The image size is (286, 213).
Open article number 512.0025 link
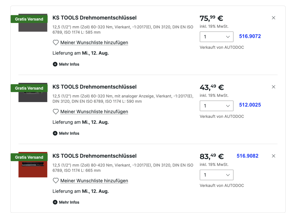click(250, 105)
